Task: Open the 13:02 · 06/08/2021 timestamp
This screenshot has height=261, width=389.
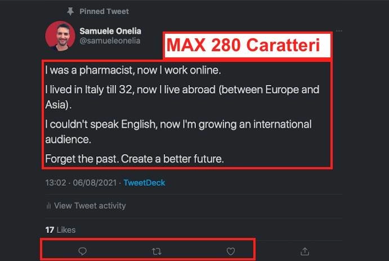Action: [x=81, y=183]
